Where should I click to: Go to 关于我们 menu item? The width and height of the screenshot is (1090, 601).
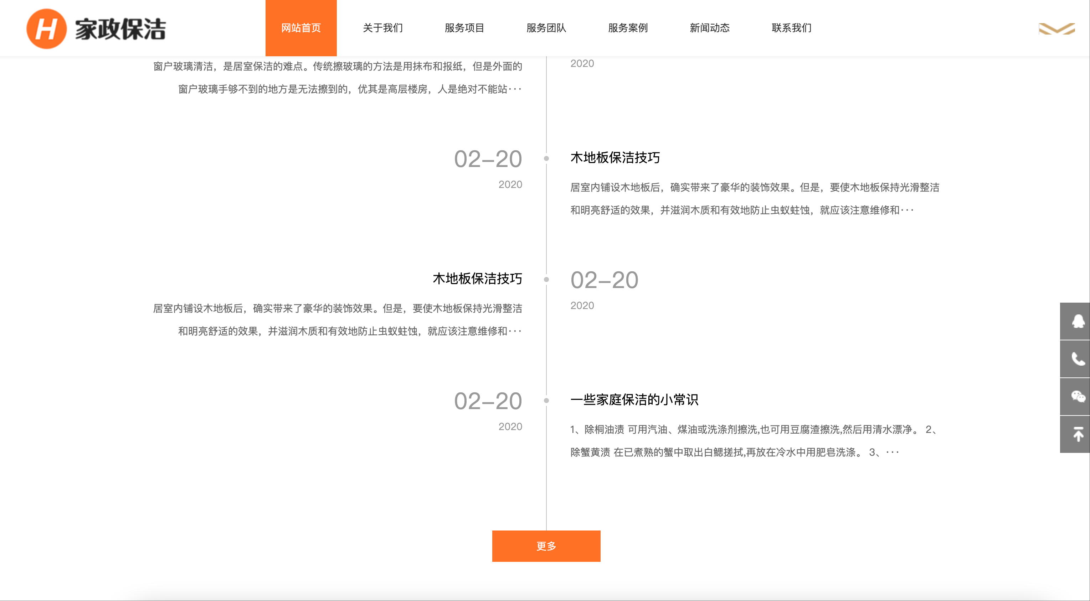382,28
